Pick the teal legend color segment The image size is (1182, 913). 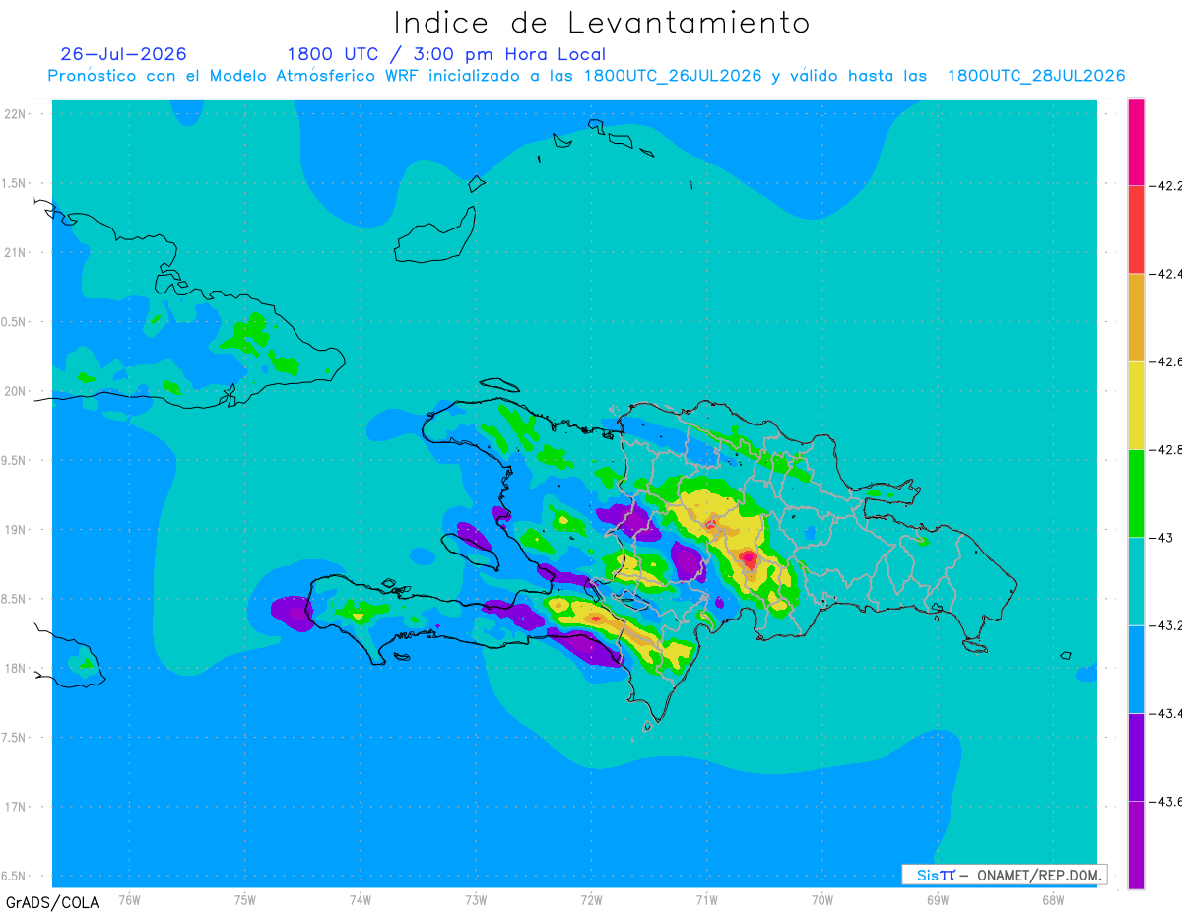coord(1136,581)
